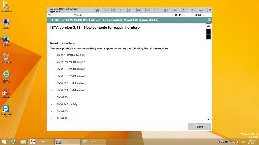259x145 pixels.
Task: Click the 'BMWF23' list entry
Action: 62,97
